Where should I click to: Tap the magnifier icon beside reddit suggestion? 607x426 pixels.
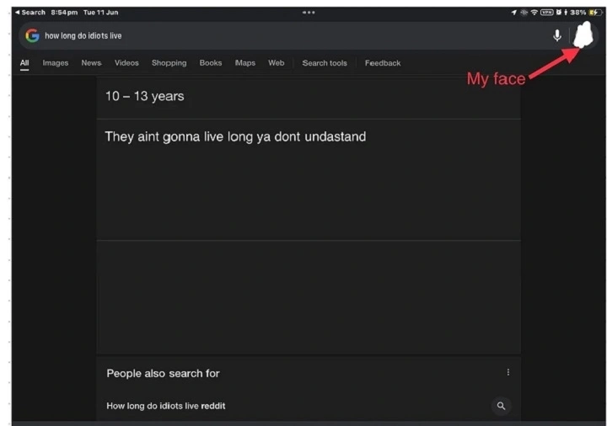[501, 406]
